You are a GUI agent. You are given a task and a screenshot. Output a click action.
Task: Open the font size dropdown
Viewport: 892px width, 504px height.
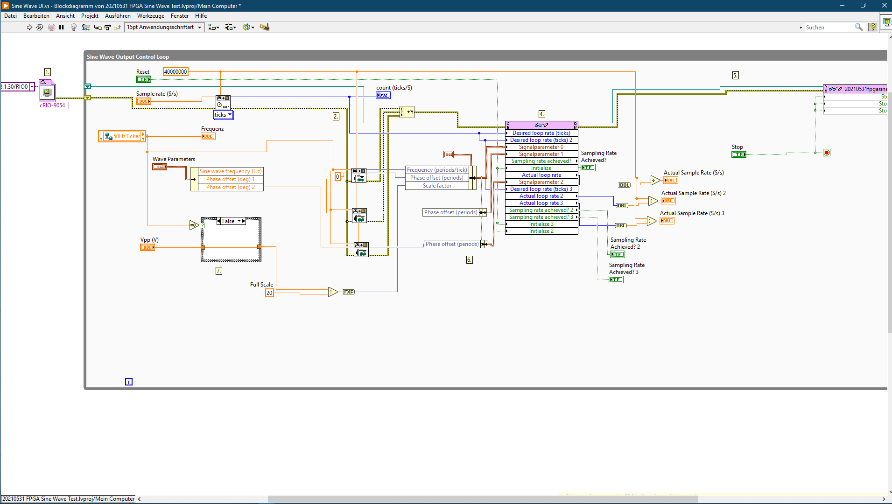pos(164,28)
